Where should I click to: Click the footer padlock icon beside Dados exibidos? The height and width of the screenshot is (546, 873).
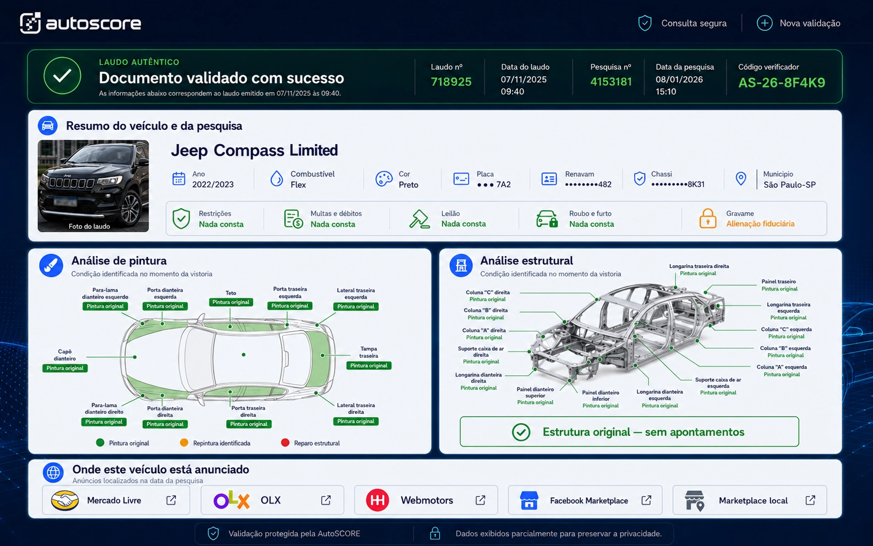(435, 533)
